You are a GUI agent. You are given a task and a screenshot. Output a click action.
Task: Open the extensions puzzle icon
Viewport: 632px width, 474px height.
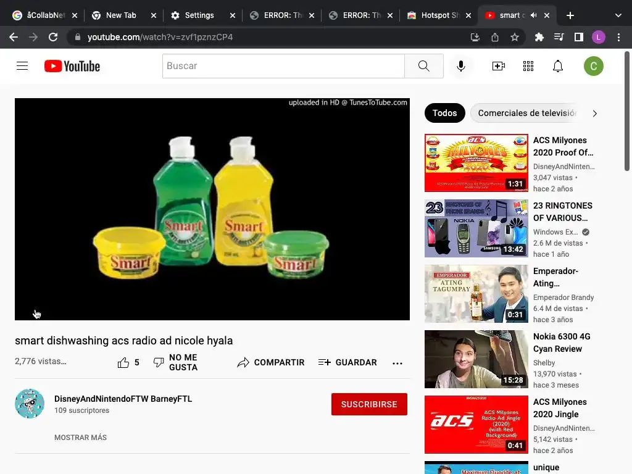point(539,37)
